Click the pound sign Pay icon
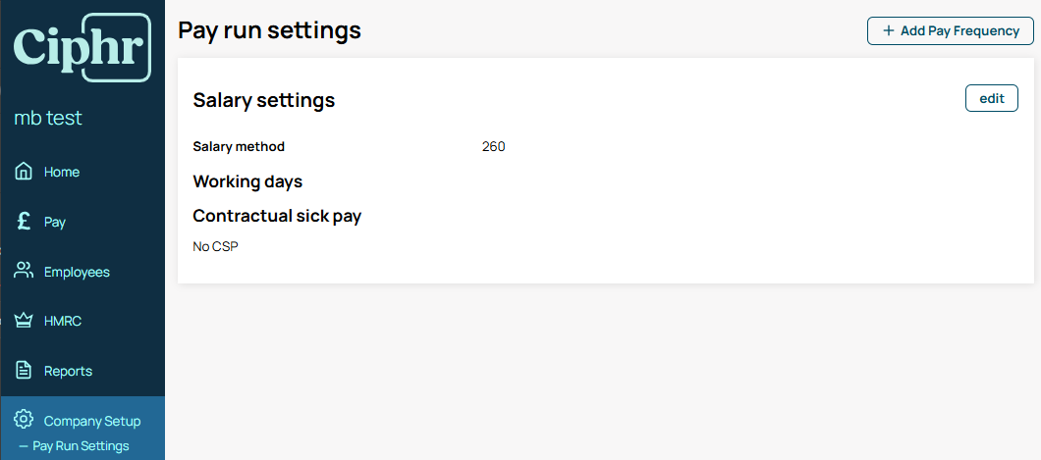The width and height of the screenshot is (1041, 460). coord(24,222)
